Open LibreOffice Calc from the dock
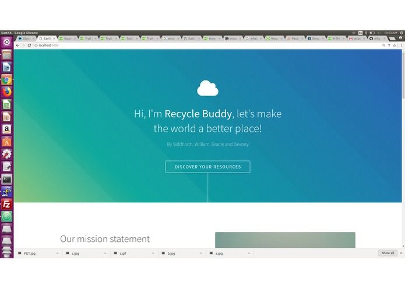The image size is (405, 288). click(7, 104)
